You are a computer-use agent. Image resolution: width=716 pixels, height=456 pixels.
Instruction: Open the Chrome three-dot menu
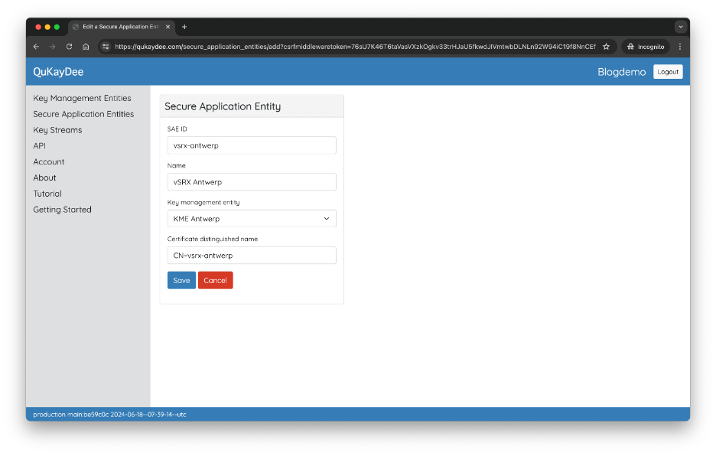[x=679, y=47]
